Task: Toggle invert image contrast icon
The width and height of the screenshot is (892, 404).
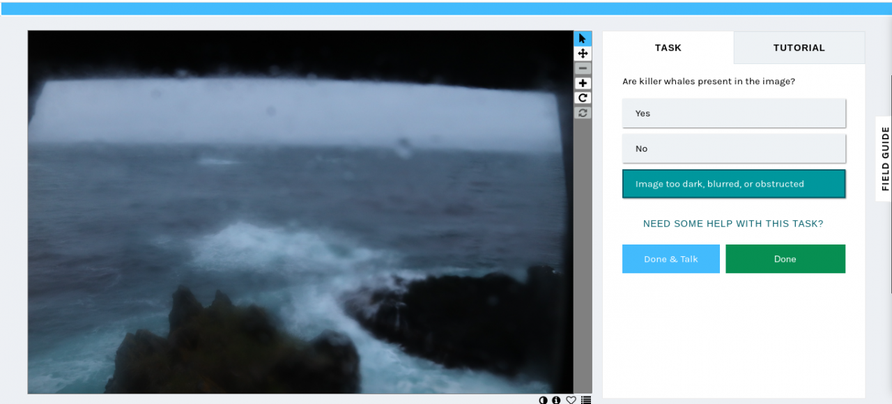Action: tap(544, 400)
